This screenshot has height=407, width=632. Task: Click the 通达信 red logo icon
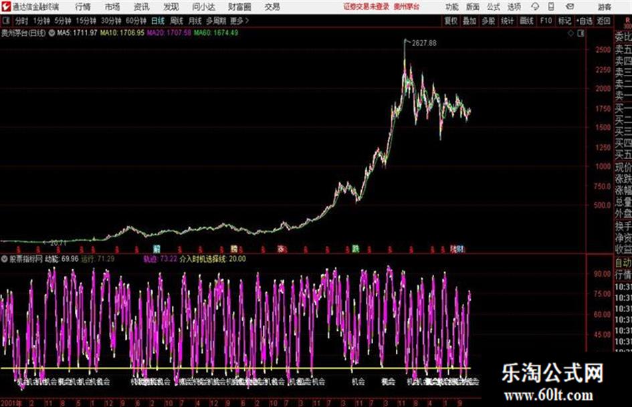click(x=6, y=7)
